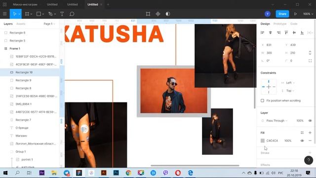Viewport: 316px width, 178px height.
Task: Click the Edit Object icon in toolbar
Action: pyautogui.click(x=148, y=14)
